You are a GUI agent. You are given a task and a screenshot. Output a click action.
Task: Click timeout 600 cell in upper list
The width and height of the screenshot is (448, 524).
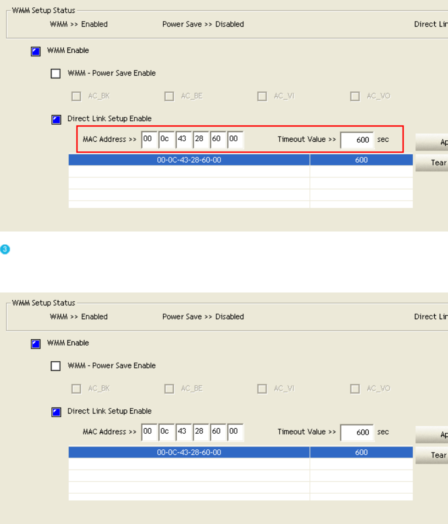(x=361, y=160)
